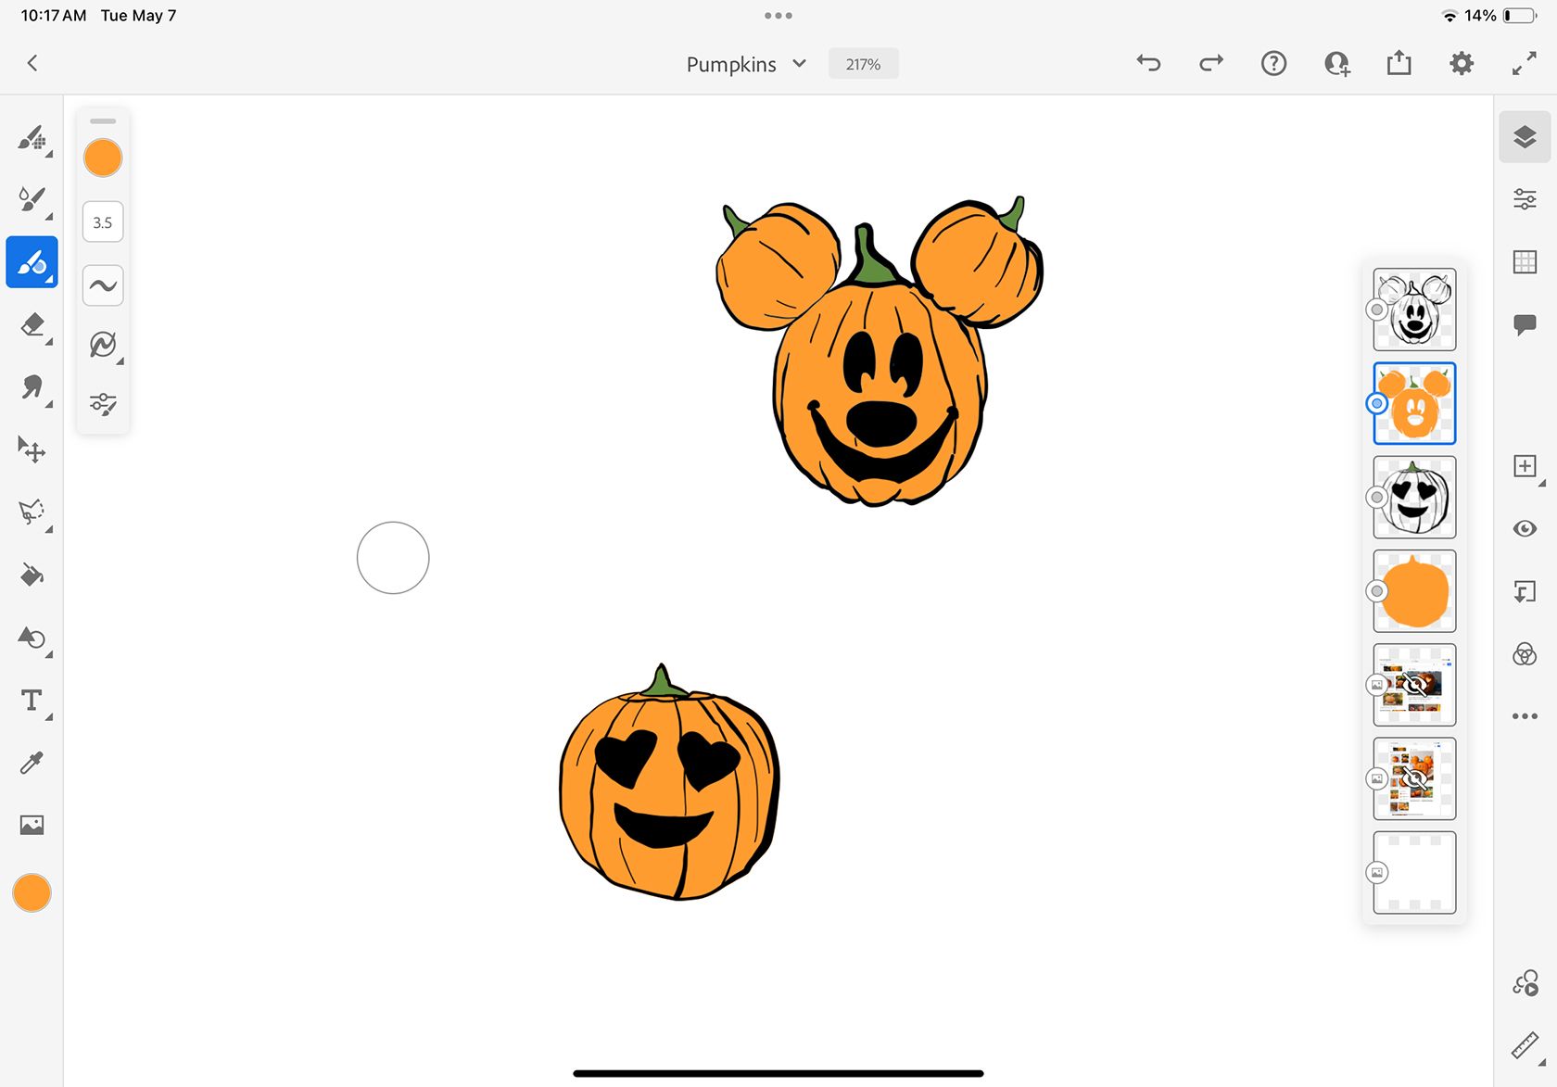This screenshot has width=1557, height=1087.
Task: Open the app settings gear
Action: pyautogui.click(x=1461, y=63)
